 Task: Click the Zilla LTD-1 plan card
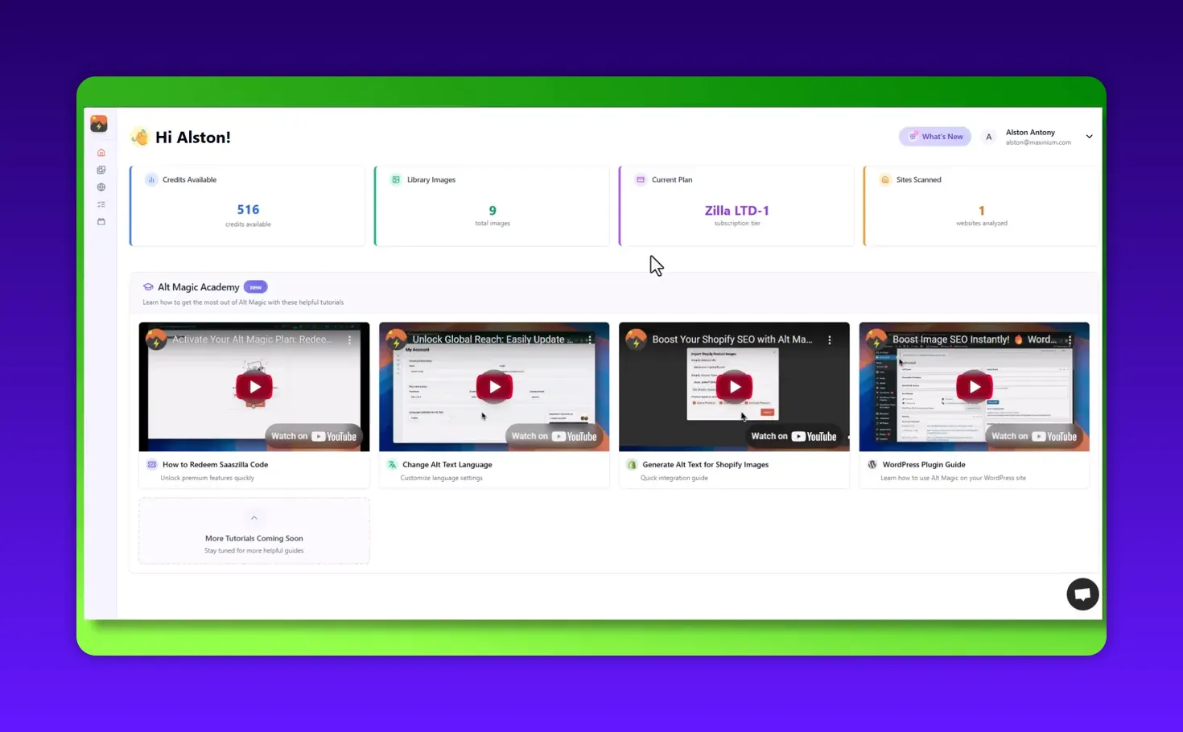pyautogui.click(x=736, y=205)
